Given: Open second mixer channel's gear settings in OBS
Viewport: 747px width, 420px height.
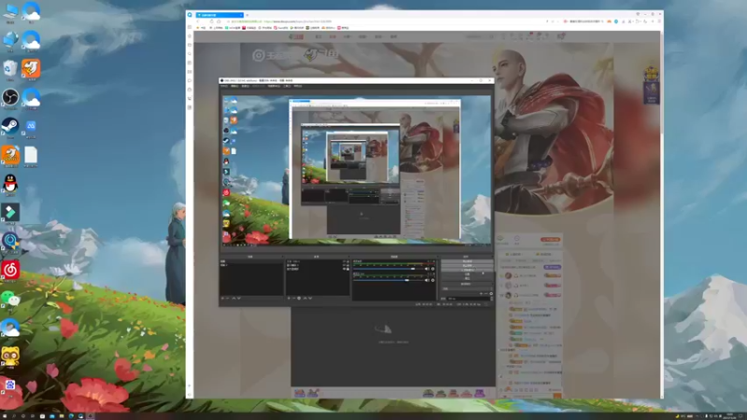Looking at the screenshot, I should click(432, 280).
